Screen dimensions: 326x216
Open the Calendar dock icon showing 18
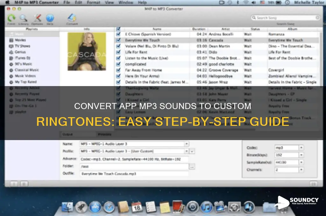tap(137, 207)
